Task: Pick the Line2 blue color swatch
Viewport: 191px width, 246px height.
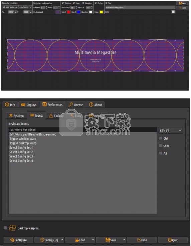Action: (x=79, y=12)
